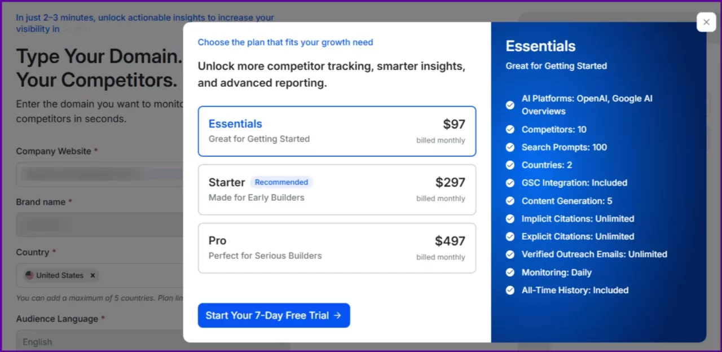The image size is (722, 352).
Task: Dismiss the pricing modal with the X
Action: coord(706,21)
